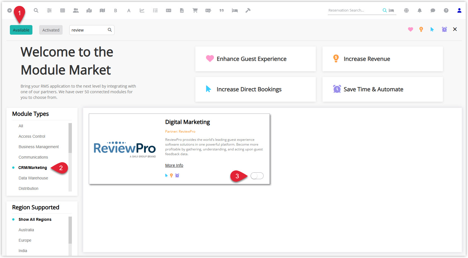Viewport: 468px width, 258px height.
Task: Open the money check edit icon
Action: pyautogui.click(x=208, y=10)
